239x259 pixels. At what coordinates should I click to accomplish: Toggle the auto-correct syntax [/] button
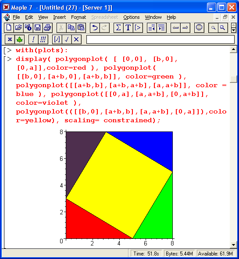[57, 39]
